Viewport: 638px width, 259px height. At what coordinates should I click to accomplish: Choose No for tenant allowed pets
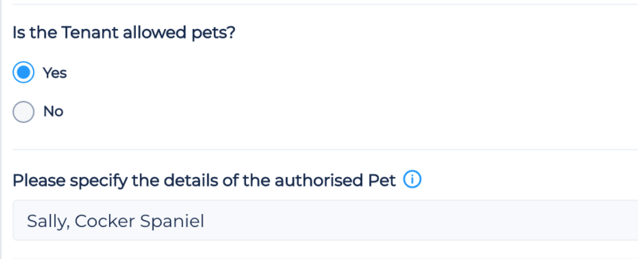[24, 111]
